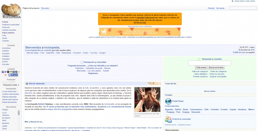The image size is (258, 131).
Task: Click the star icon beside 'Artículo destacado'
Action: pos(27,84)
